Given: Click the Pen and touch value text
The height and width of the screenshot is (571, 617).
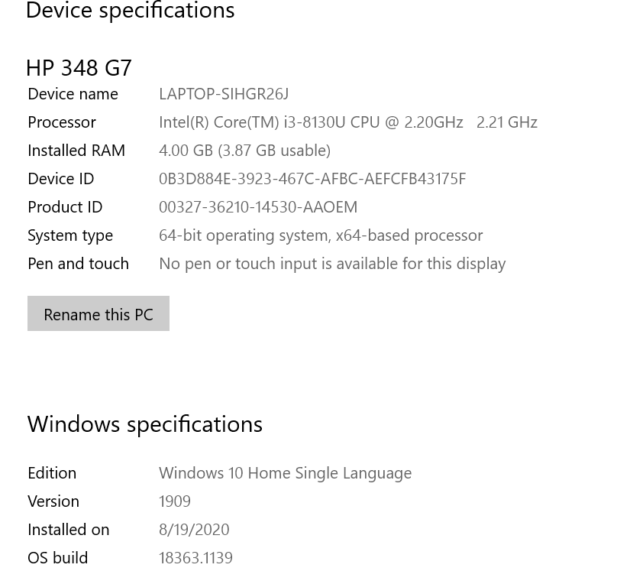Looking at the screenshot, I should [x=332, y=264].
